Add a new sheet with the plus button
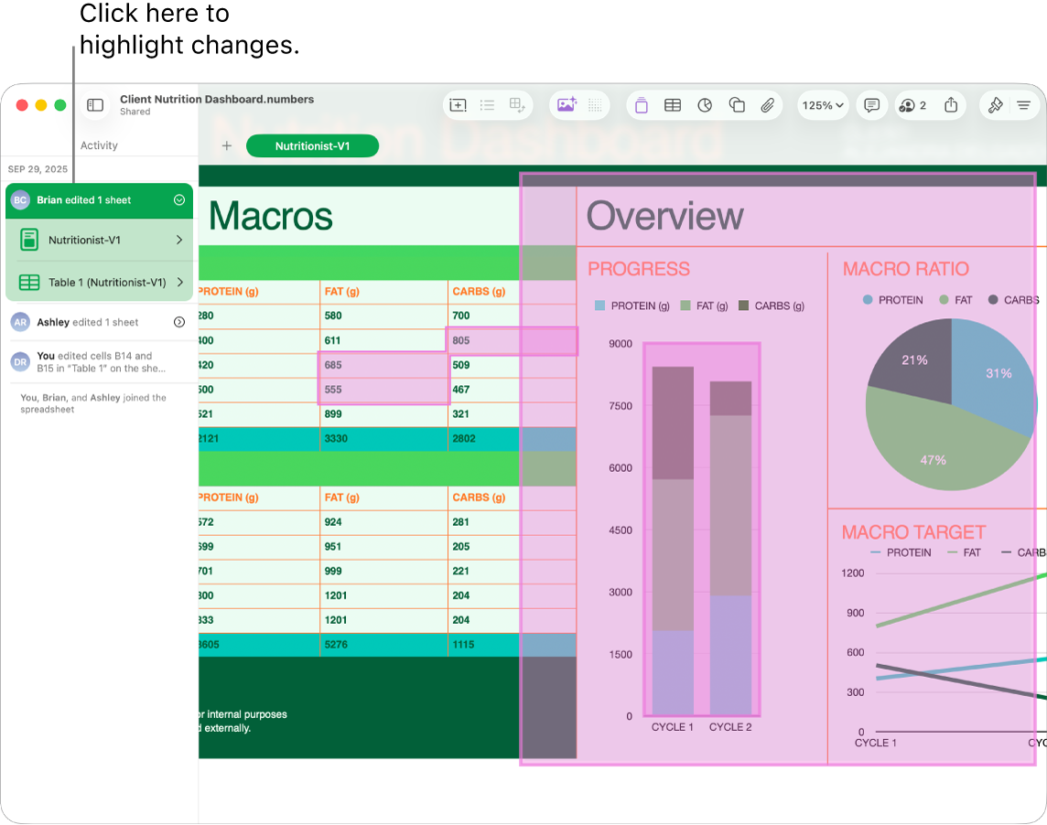 pyautogui.click(x=226, y=145)
